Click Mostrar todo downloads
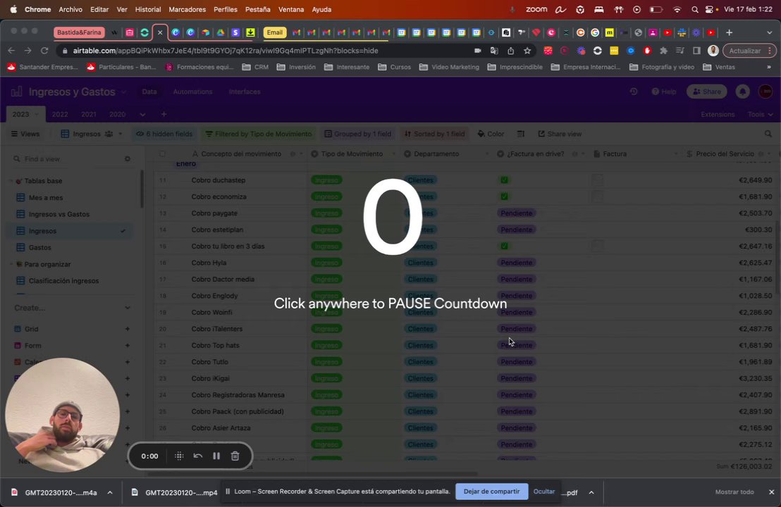The width and height of the screenshot is (781, 507). coord(734,492)
